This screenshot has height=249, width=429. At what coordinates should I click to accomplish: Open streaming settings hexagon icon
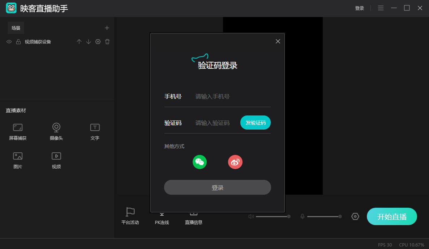355,216
